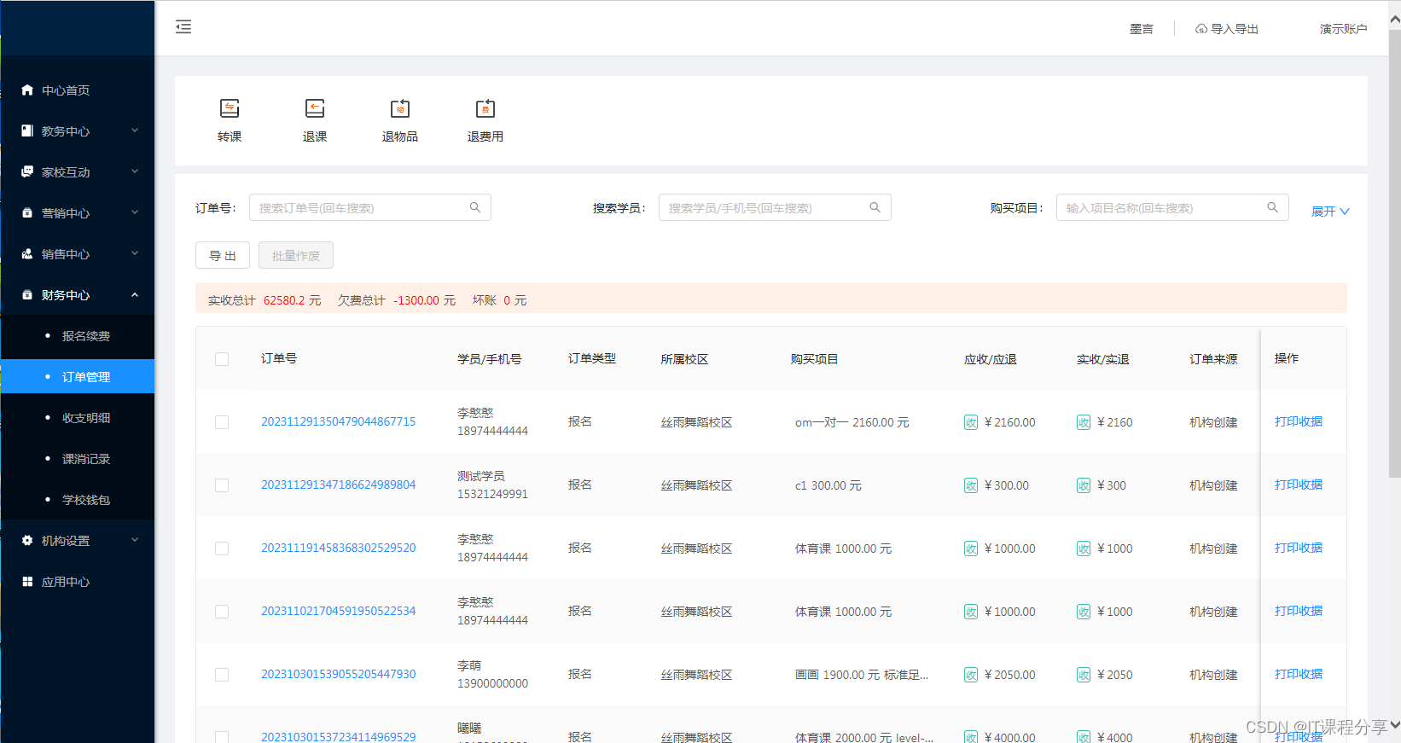Open the 转课 transfer course icon
This screenshot has width=1401, height=743.
230,108
